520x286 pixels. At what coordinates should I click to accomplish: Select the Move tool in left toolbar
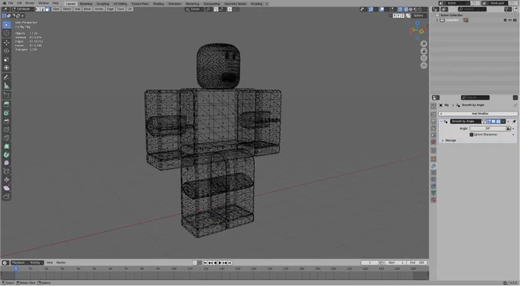tap(6, 43)
